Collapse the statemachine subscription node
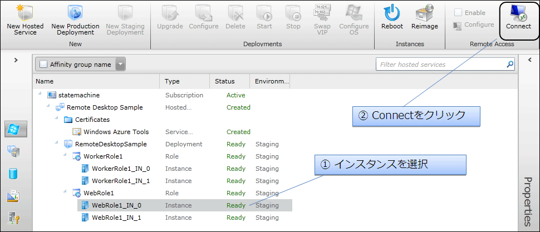The height and width of the screenshot is (232, 540). (40, 94)
